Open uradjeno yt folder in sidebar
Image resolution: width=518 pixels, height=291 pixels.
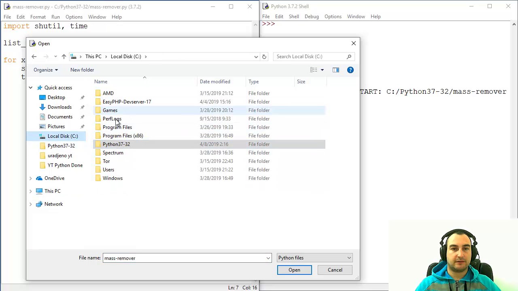60,156
